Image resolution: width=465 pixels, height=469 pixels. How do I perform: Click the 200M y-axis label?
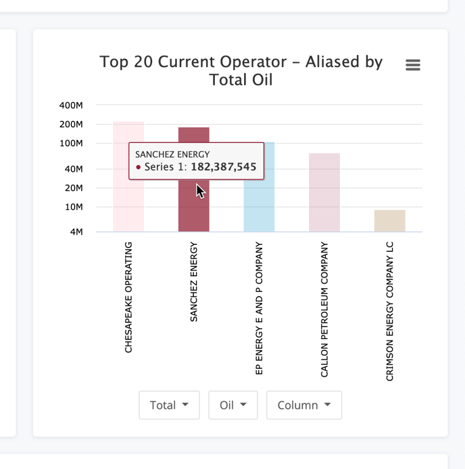[x=71, y=124]
